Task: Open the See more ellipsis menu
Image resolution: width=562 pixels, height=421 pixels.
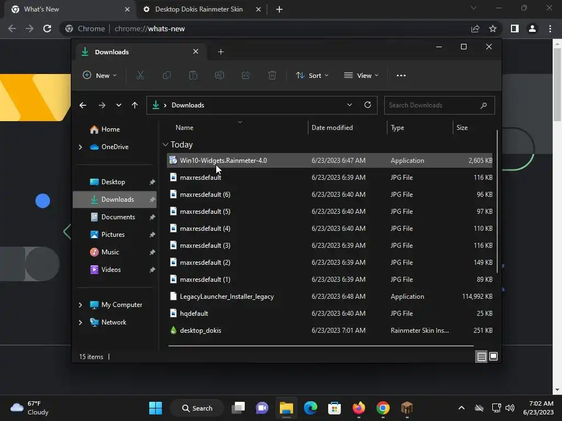Action: pyautogui.click(x=401, y=75)
